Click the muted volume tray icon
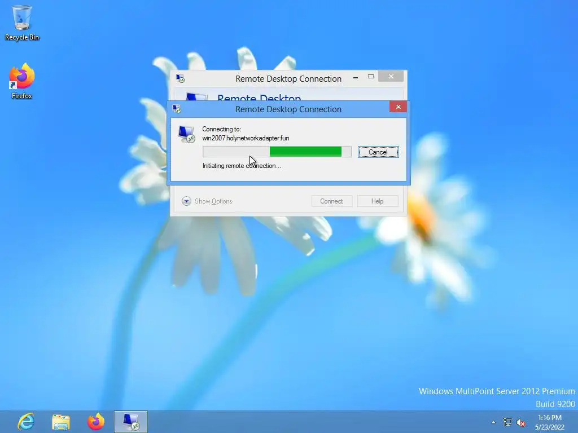578x433 pixels. [x=521, y=422]
